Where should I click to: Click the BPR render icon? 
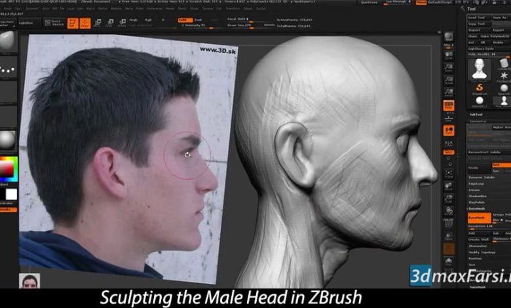pyautogui.click(x=449, y=37)
